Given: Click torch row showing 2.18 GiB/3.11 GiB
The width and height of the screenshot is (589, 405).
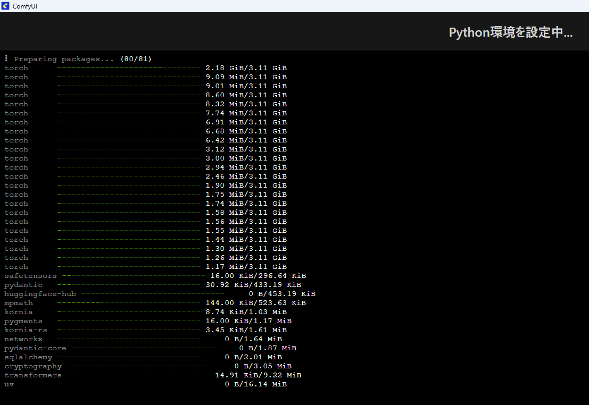Looking at the screenshot, I should click(x=145, y=68).
